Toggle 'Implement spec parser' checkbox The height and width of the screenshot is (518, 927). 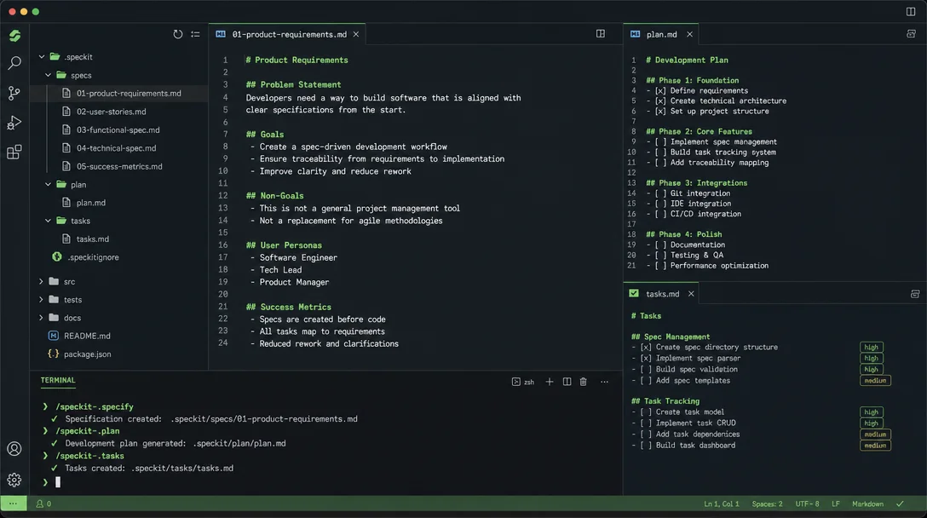646,359
